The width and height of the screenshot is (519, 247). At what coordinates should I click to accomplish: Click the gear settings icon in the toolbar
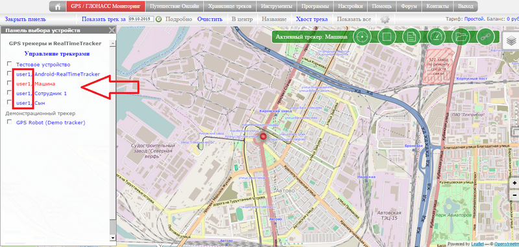click(x=385, y=19)
